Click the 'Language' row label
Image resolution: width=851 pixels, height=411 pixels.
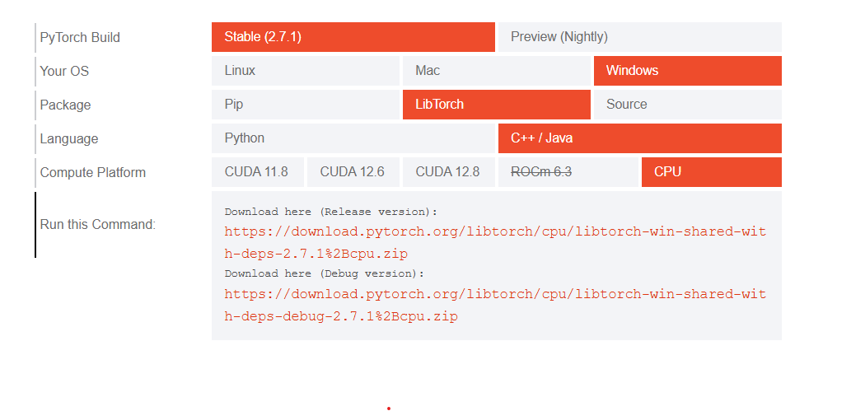69,138
